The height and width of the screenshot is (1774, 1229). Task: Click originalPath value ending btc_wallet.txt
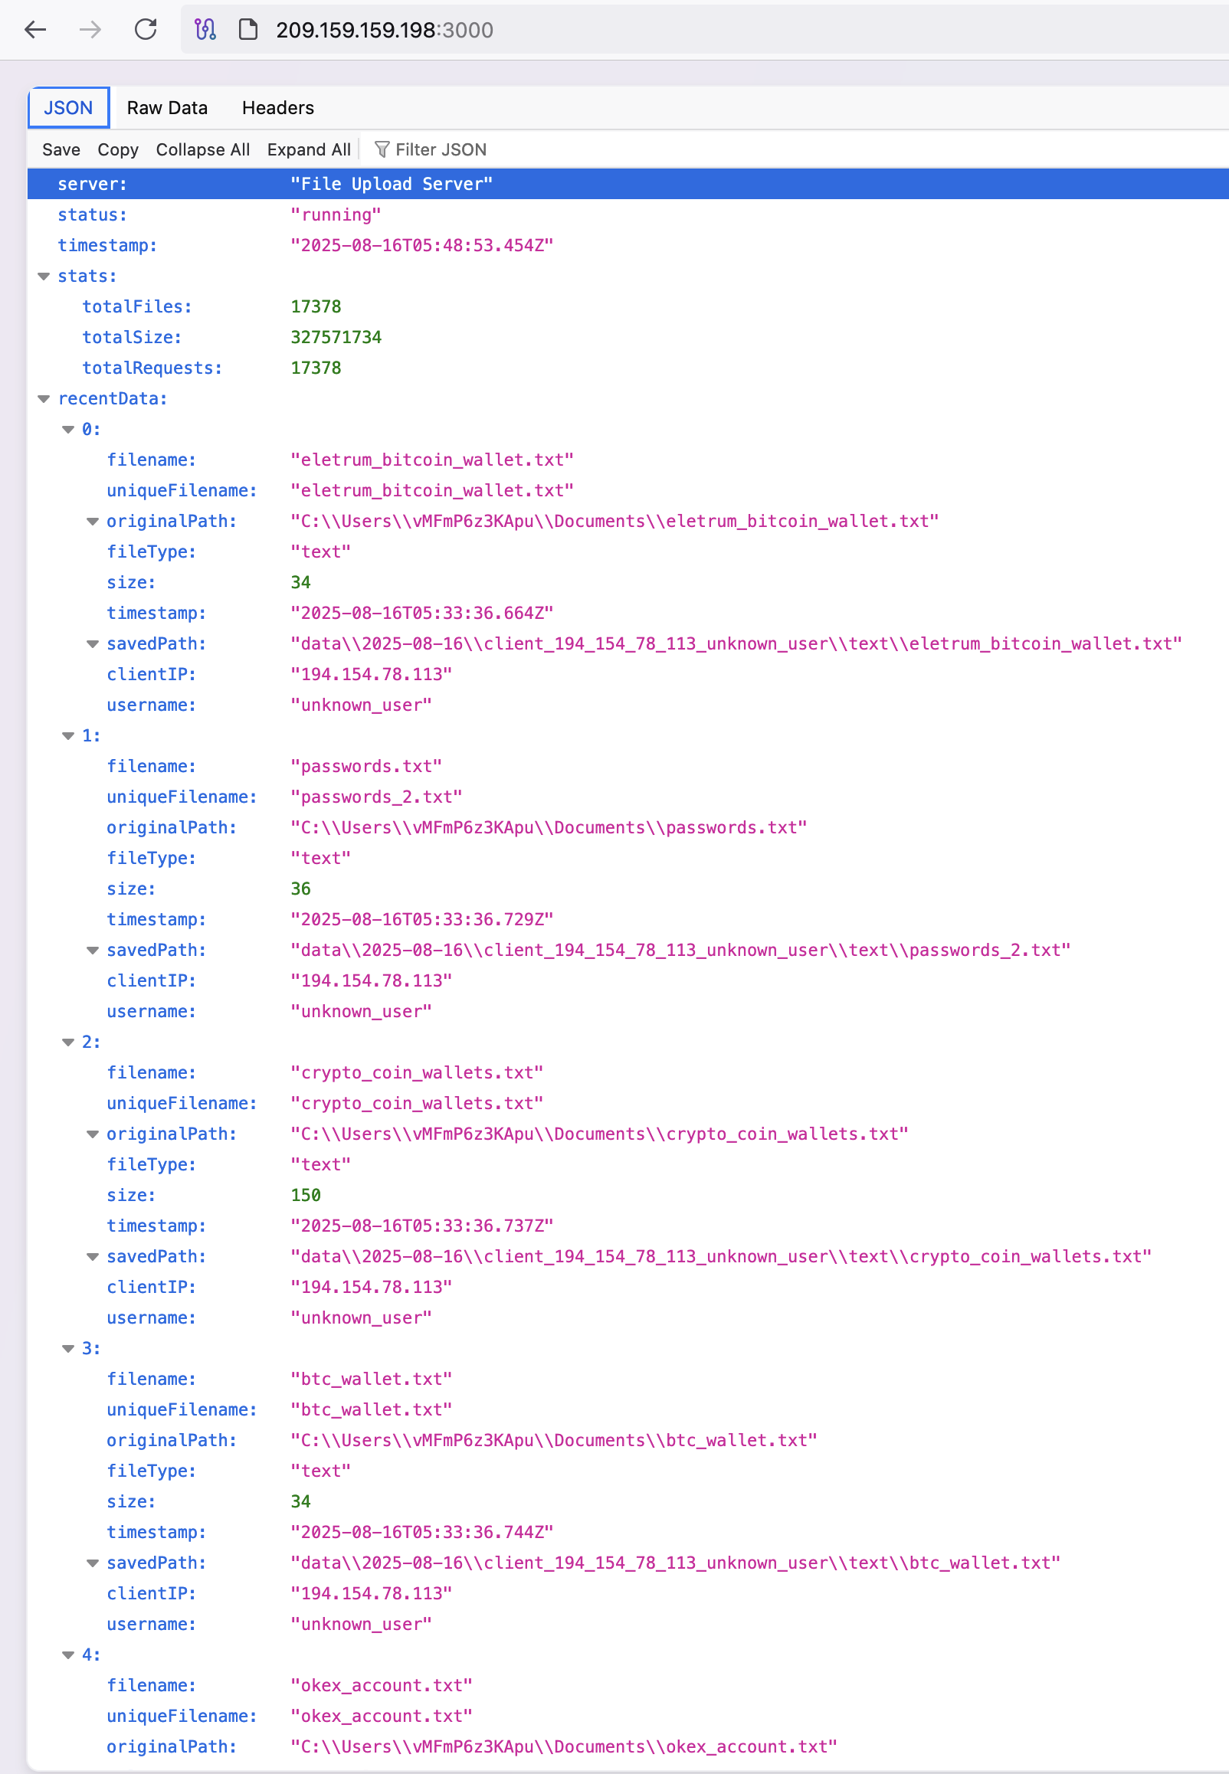[554, 1440]
